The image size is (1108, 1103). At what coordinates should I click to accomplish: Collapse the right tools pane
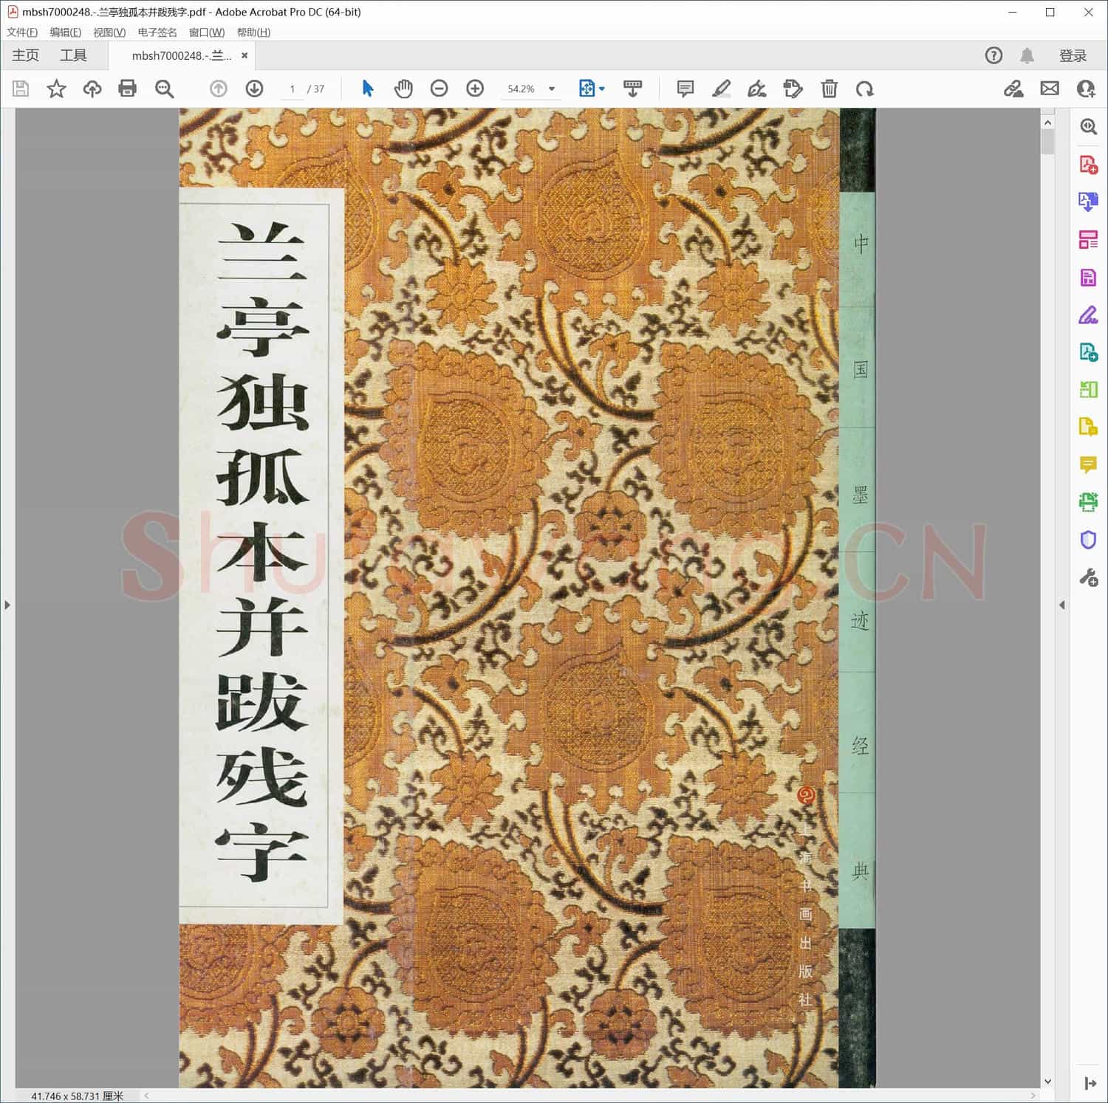click(1062, 605)
